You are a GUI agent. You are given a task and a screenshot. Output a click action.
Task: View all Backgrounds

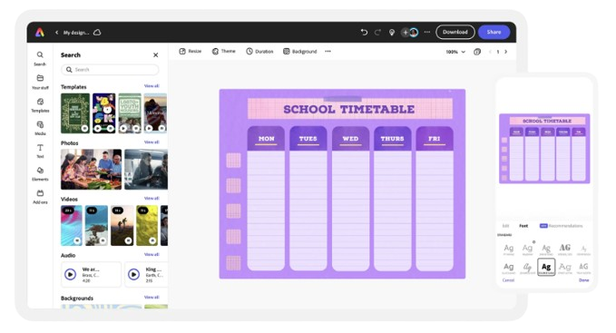(152, 298)
